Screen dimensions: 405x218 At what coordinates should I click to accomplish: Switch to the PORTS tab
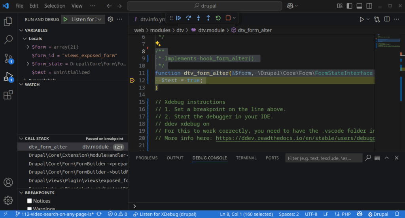coord(272,158)
